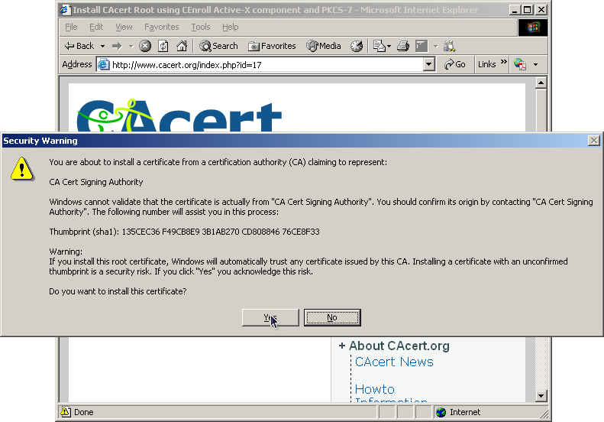This screenshot has height=422, width=604.
Task: Click the 'Done' status bar text
Action: (83, 412)
